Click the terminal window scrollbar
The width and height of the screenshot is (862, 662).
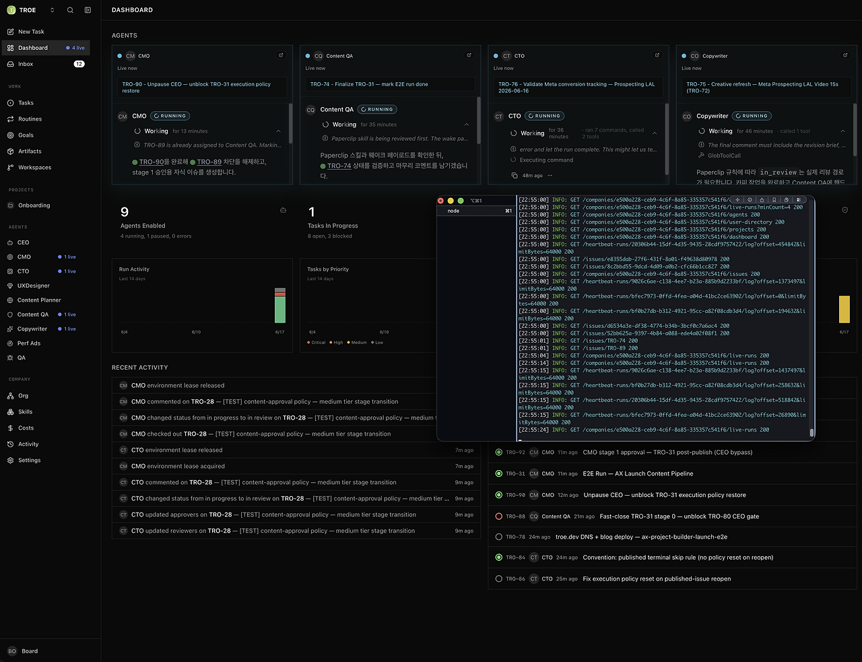point(811,433)
